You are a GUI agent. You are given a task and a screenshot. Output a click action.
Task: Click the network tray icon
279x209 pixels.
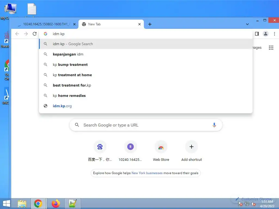[x=247, y=204]
